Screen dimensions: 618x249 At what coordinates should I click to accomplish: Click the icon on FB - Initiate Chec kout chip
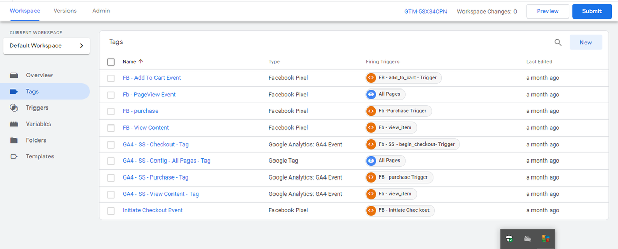tap(371, 210)
